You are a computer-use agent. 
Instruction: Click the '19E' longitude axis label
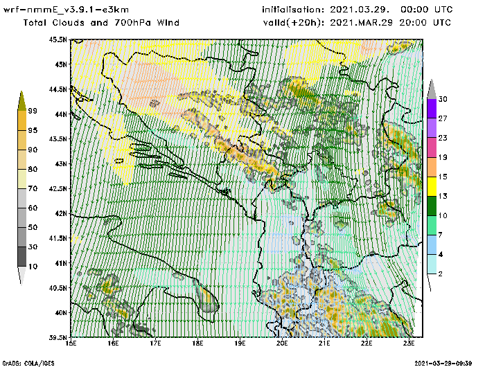(x=240, y=343)
